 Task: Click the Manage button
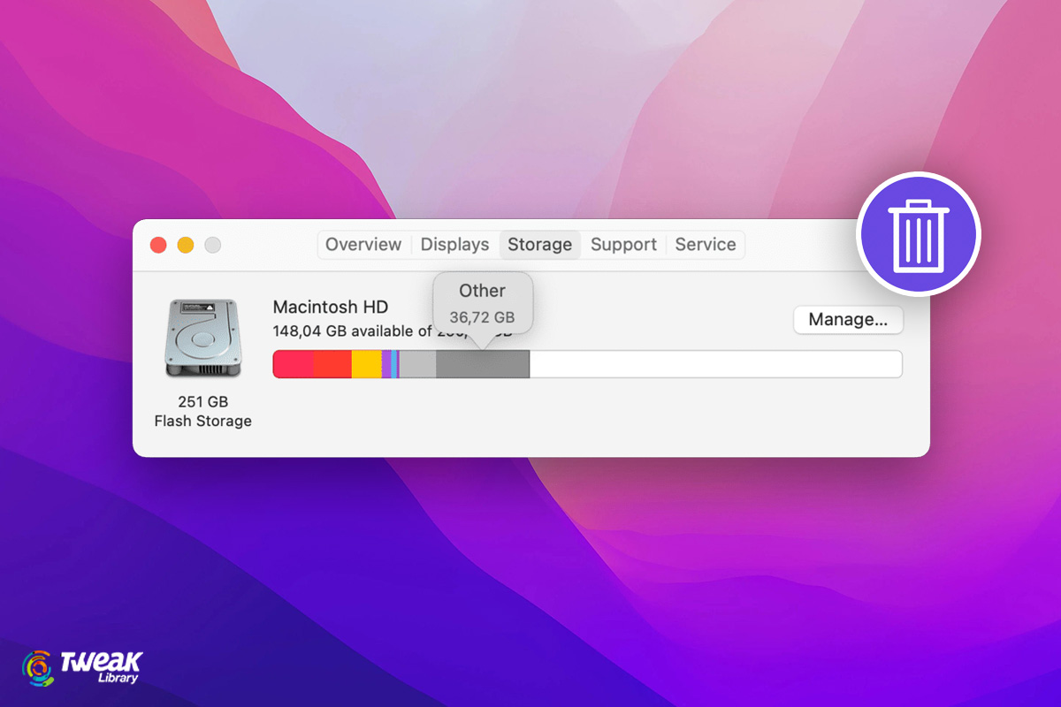point(847,320)
